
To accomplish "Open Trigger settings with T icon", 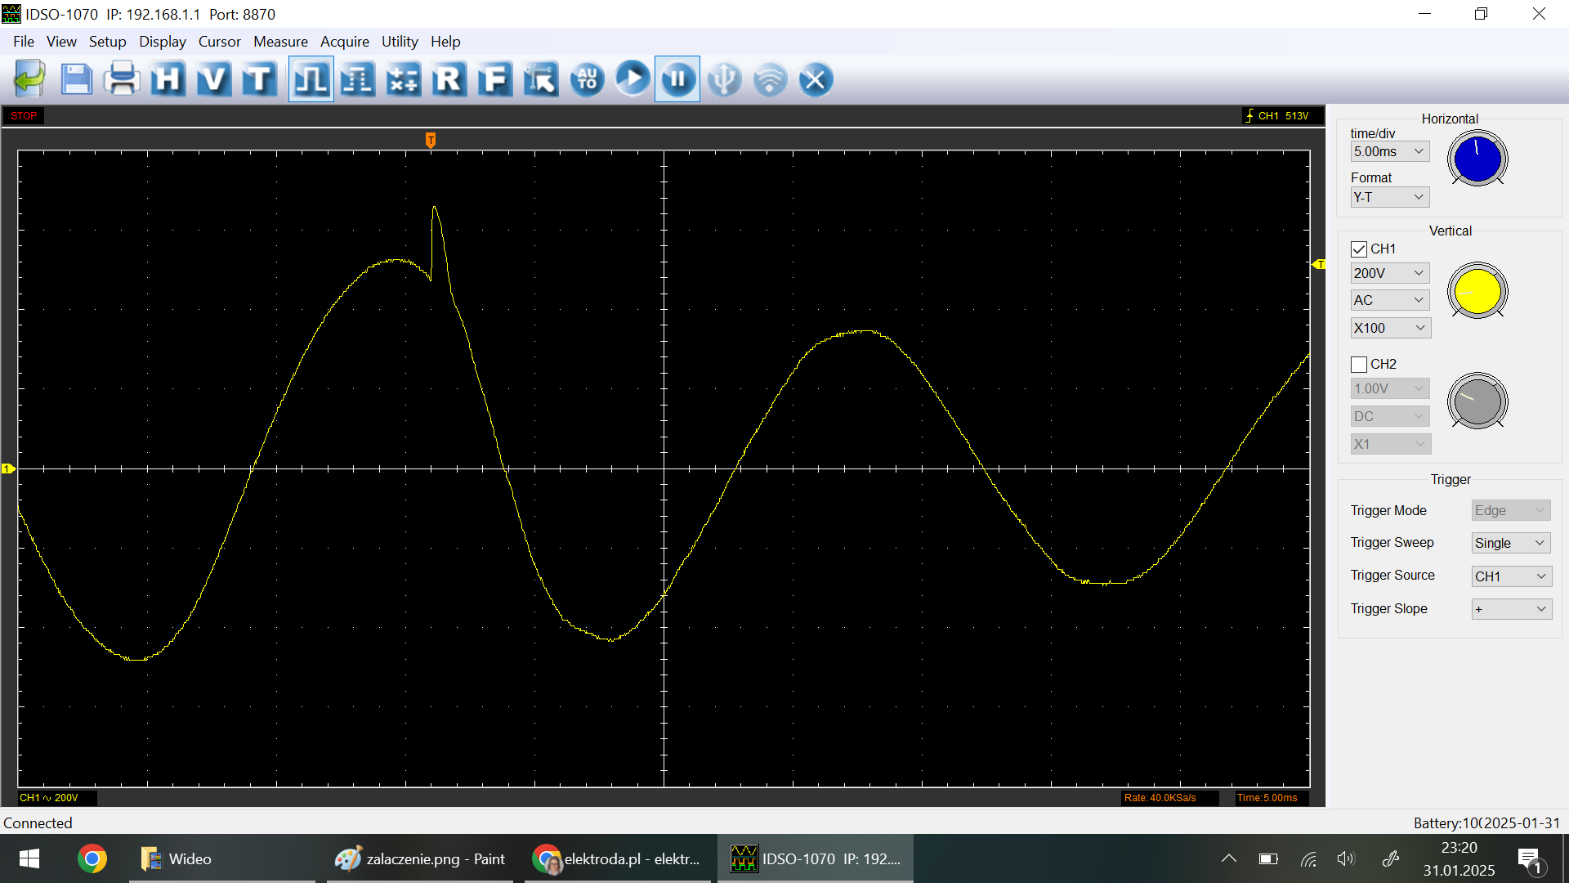I will (259, 79).
